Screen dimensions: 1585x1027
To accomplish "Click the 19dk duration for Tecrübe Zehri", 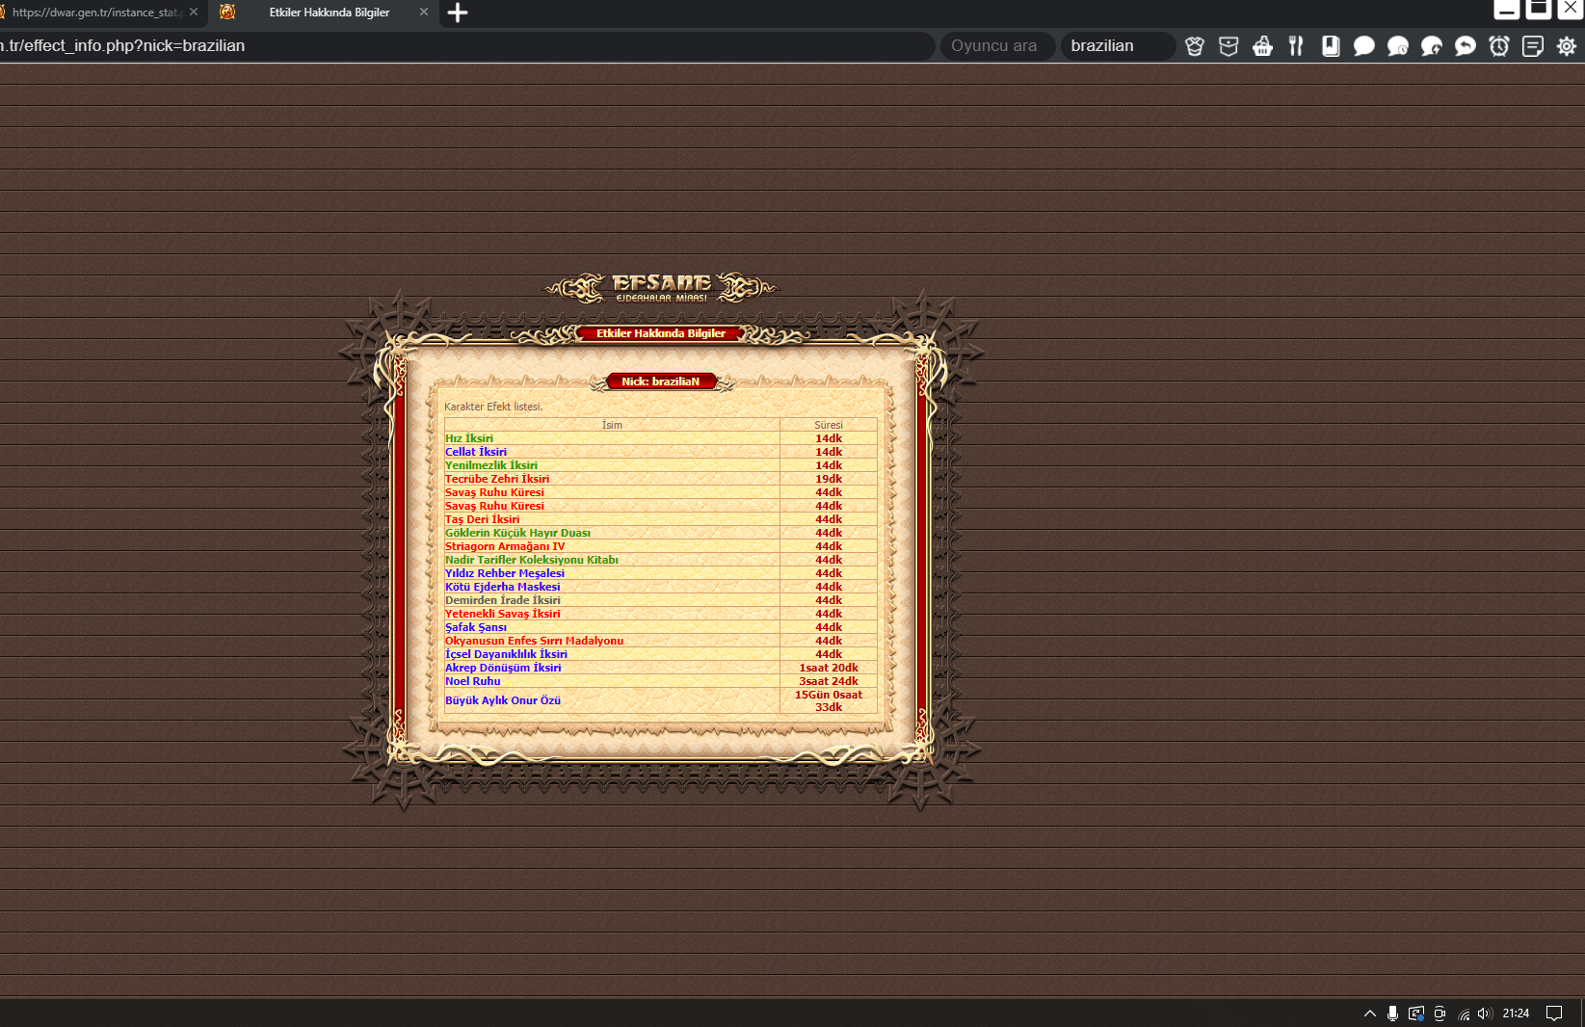I will 829,479.
